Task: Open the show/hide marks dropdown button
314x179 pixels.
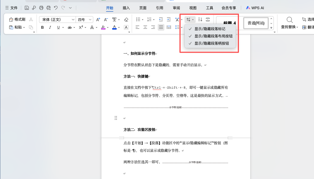Action: tap(190, 20)
